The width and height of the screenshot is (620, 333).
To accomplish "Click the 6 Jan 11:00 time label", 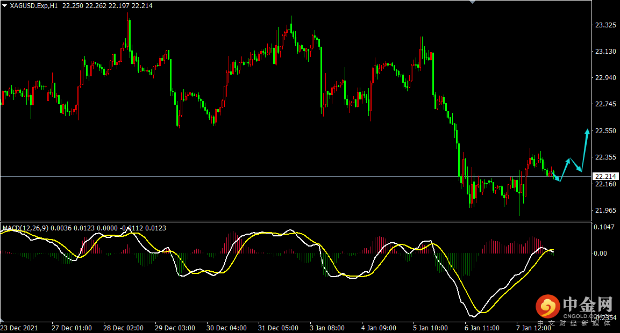I will (482, 328).
